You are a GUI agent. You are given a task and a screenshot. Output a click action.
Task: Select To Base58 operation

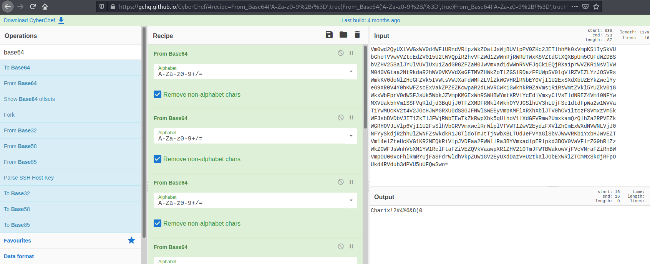71,209
